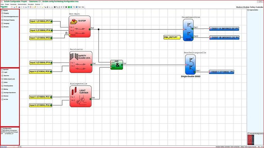Click the pencil edit icon in the toolbar
264x148 pixels.
[x=35, y=7]
